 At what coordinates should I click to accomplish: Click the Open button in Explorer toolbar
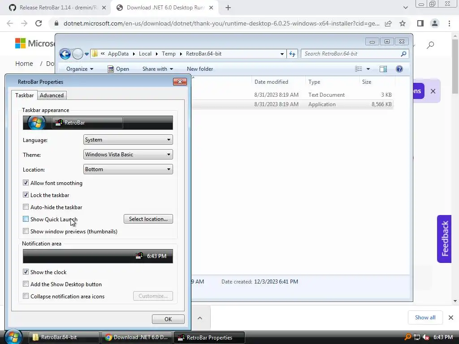[x=118, y=69]
